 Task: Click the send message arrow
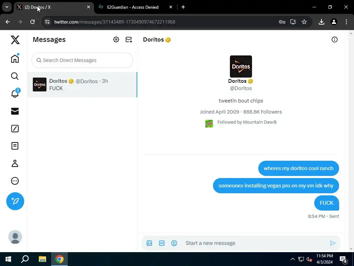click(333, 243)
